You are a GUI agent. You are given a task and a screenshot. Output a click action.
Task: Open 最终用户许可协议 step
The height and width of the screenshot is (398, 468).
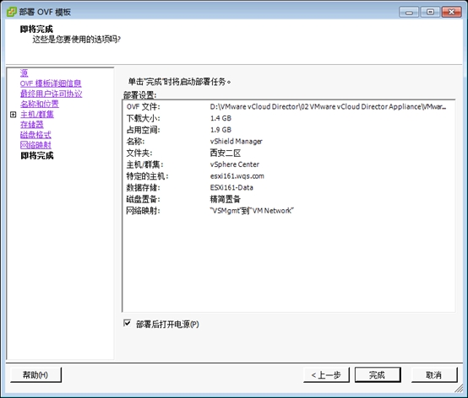click(x=51, y=94)
